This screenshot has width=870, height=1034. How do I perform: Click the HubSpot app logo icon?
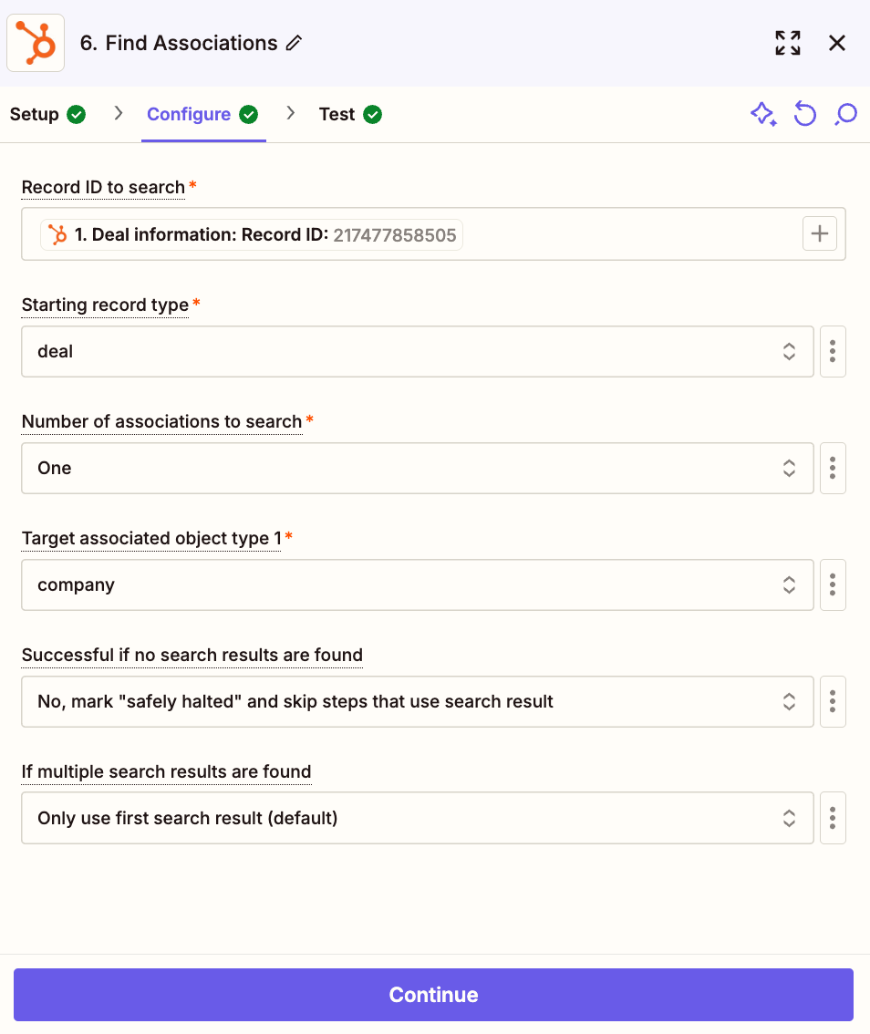(x=36, y=43)
